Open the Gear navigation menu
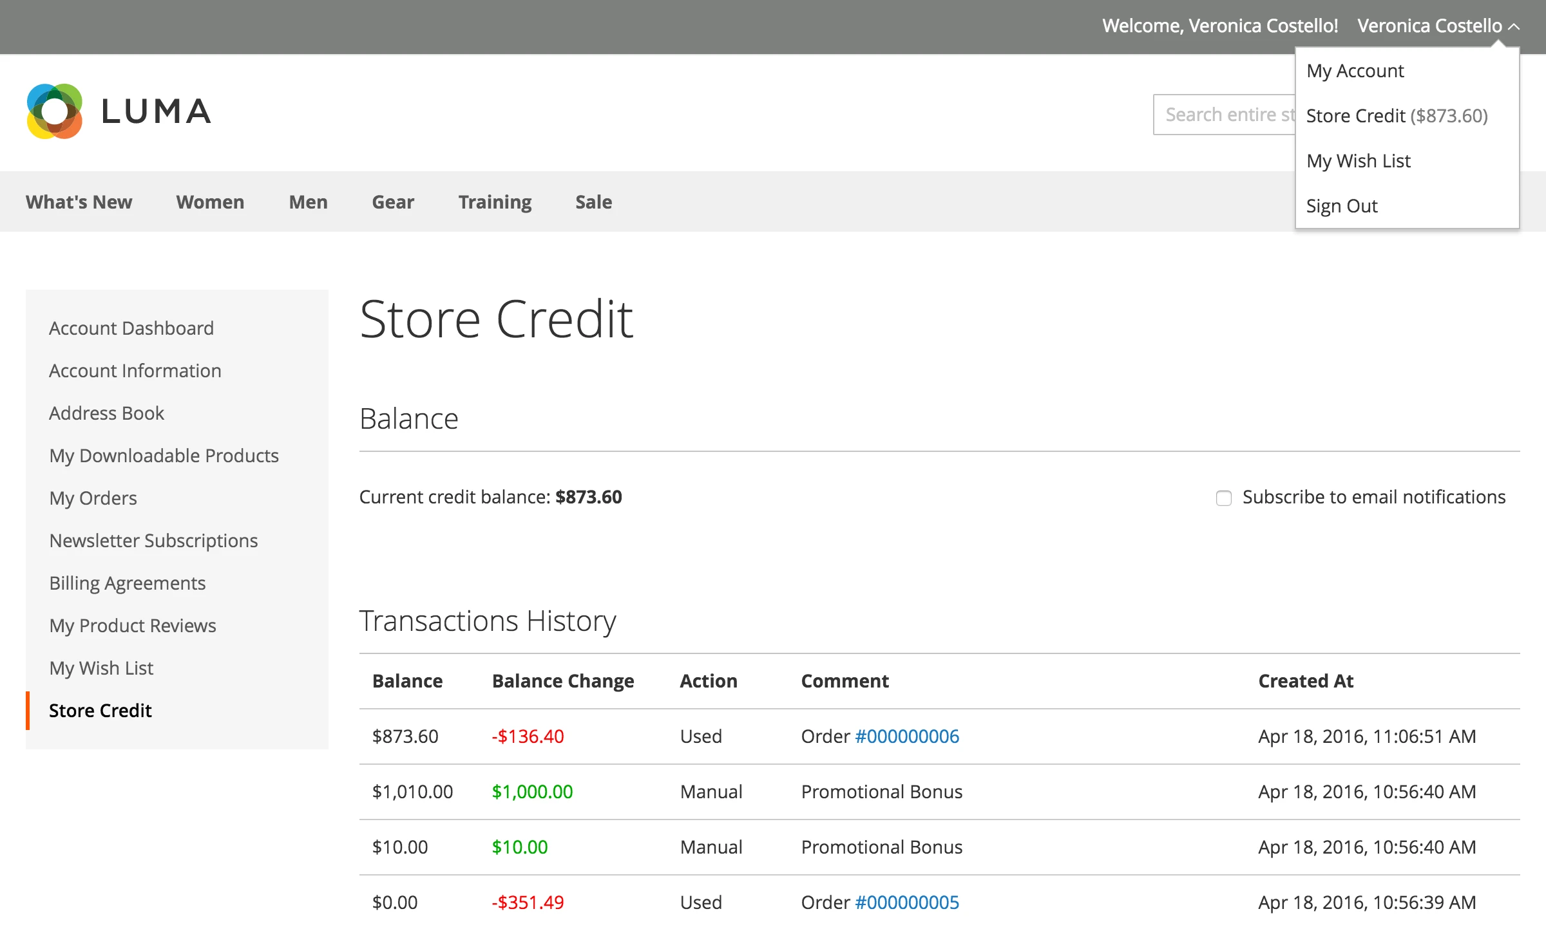 point(393,201)
